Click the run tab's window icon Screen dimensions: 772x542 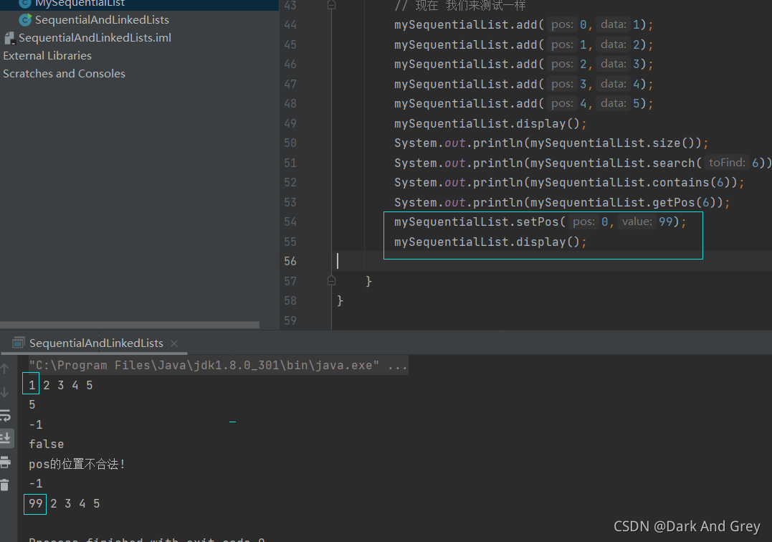click(18, 343)
